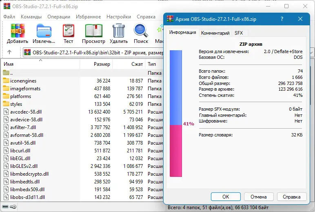The width and height of the screenshot is (315, 212).
Task: Click the Тест (Test) toolbar icon
Action: [x=68, y=31]
